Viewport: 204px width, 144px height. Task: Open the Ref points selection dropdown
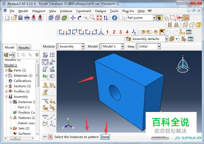154,18
